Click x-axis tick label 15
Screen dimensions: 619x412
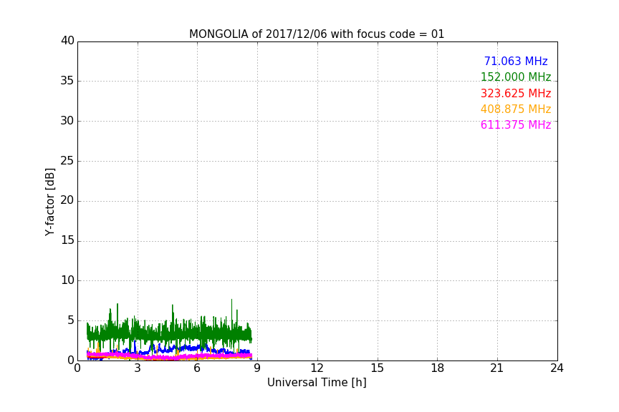click(377, 368)
